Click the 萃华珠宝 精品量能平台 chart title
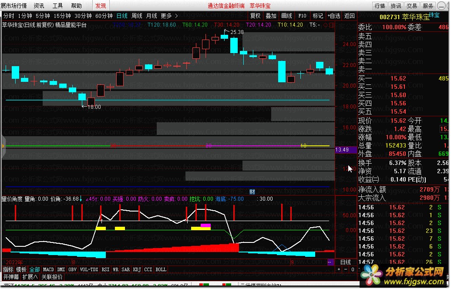 [44, 25]
